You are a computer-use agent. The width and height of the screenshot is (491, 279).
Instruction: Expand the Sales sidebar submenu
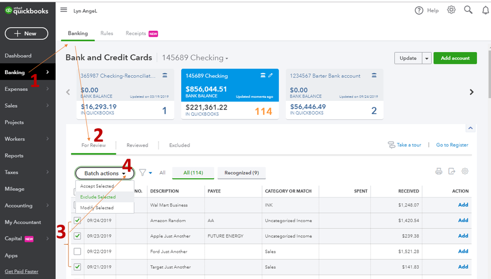click(48, 106)
